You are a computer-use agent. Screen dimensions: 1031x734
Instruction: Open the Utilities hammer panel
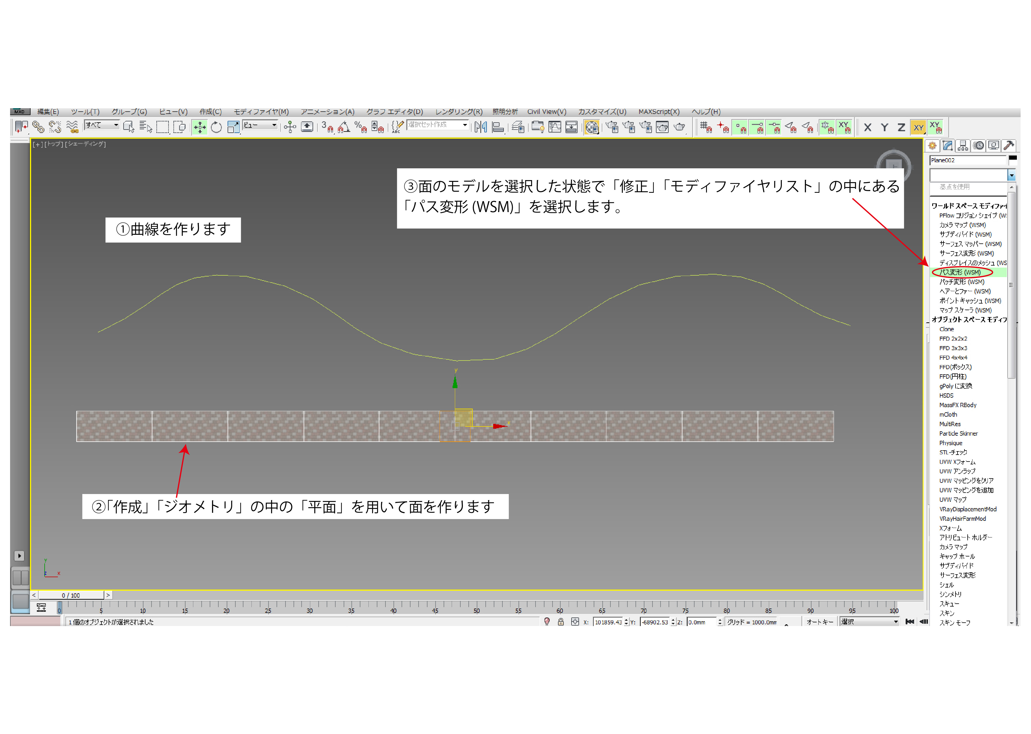coord(1008,146)
